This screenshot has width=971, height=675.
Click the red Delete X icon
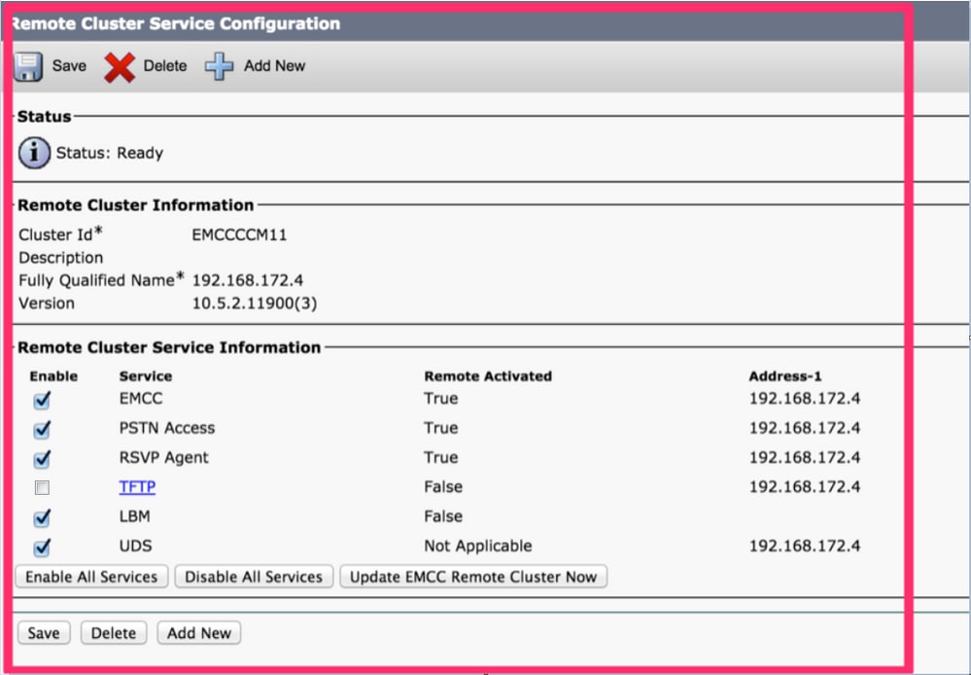(120, 67)
